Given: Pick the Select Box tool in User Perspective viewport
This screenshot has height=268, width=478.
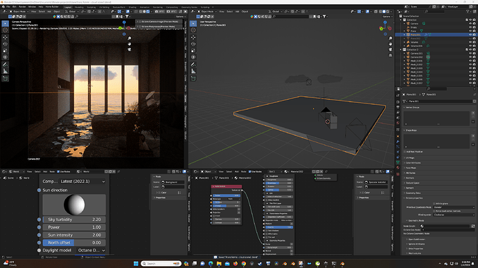Looking at the screenshot, I should (193, 23).
